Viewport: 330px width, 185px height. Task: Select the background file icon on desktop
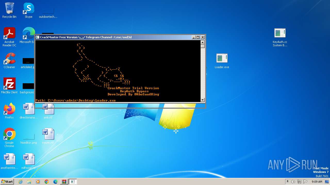tap(28, 88)
